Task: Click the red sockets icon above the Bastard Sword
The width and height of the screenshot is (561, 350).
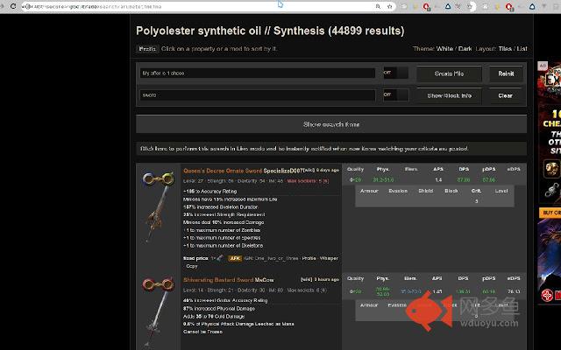Action: [158, 284]
